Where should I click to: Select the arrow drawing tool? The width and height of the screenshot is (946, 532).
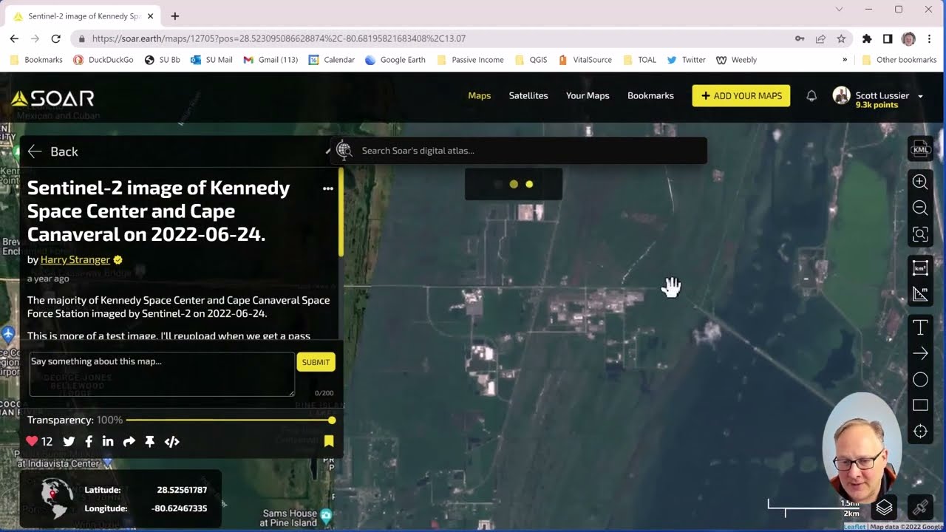(x=920, y=353)
